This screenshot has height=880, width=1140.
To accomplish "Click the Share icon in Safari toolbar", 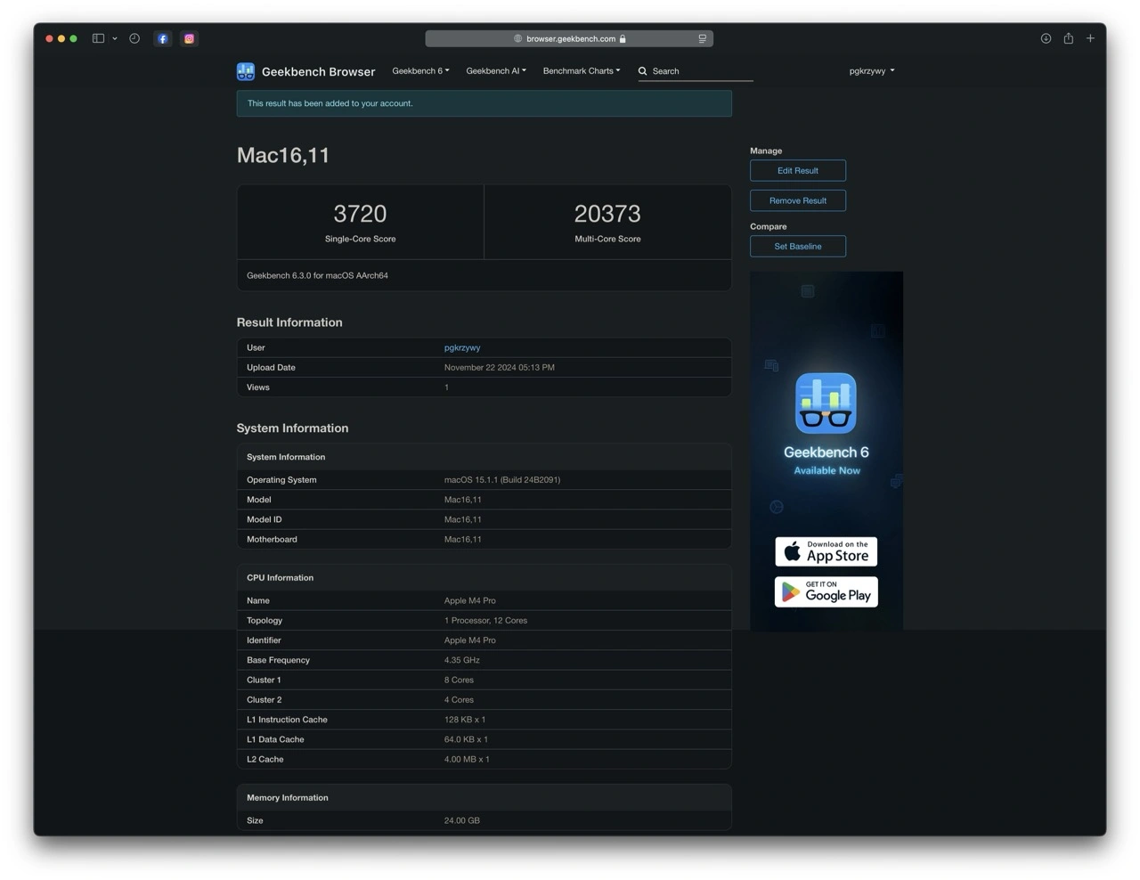I will click(1068, 38).
